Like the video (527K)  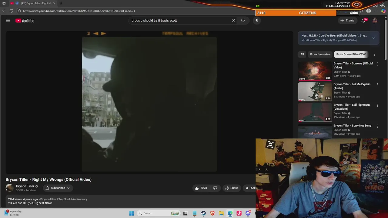pos(201,188)
